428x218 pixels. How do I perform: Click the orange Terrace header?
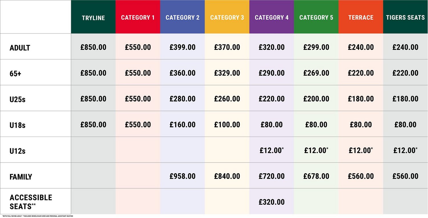pyautogui.click(x=361, y=17)
